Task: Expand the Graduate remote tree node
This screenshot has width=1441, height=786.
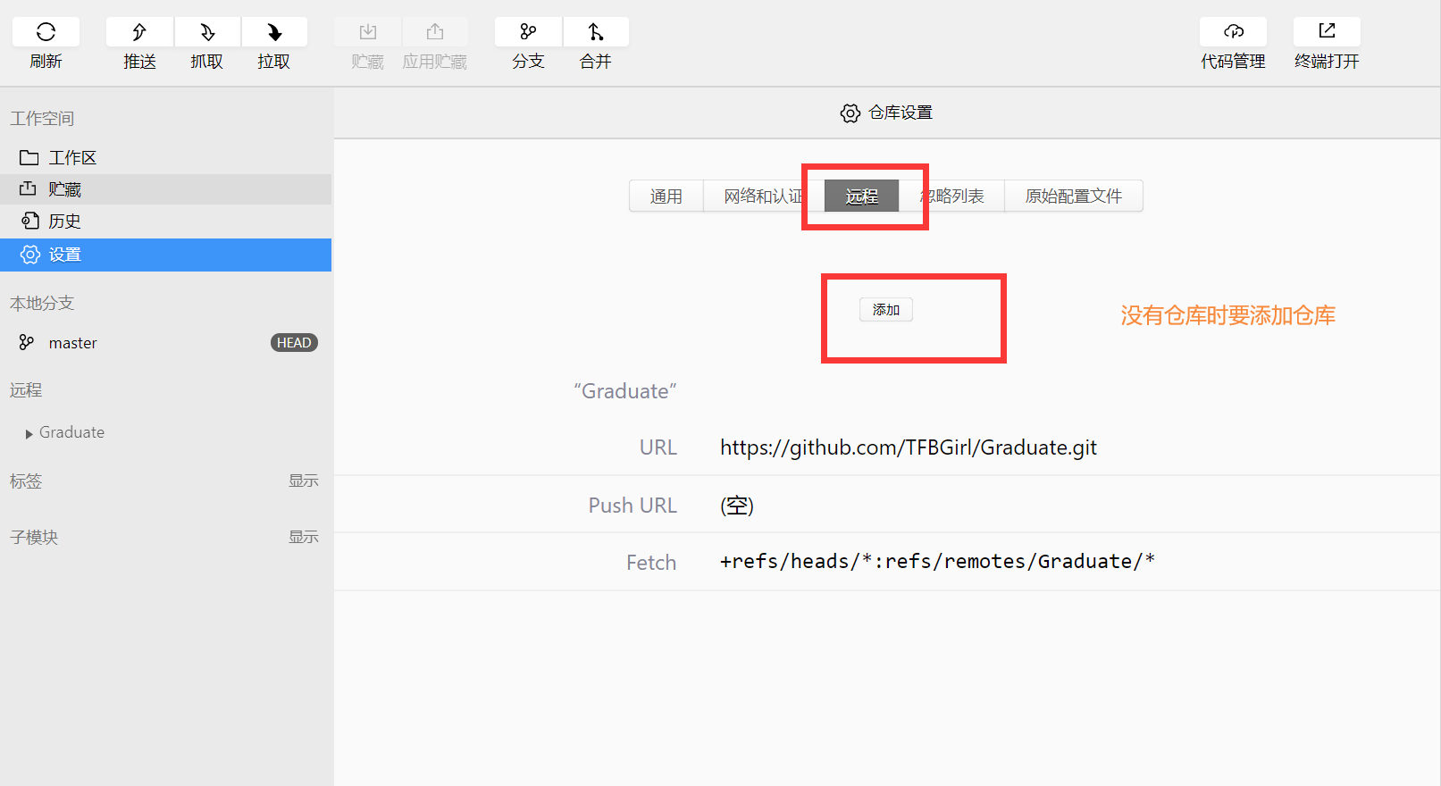Action: pyautogui.click(x=29, y=433)
